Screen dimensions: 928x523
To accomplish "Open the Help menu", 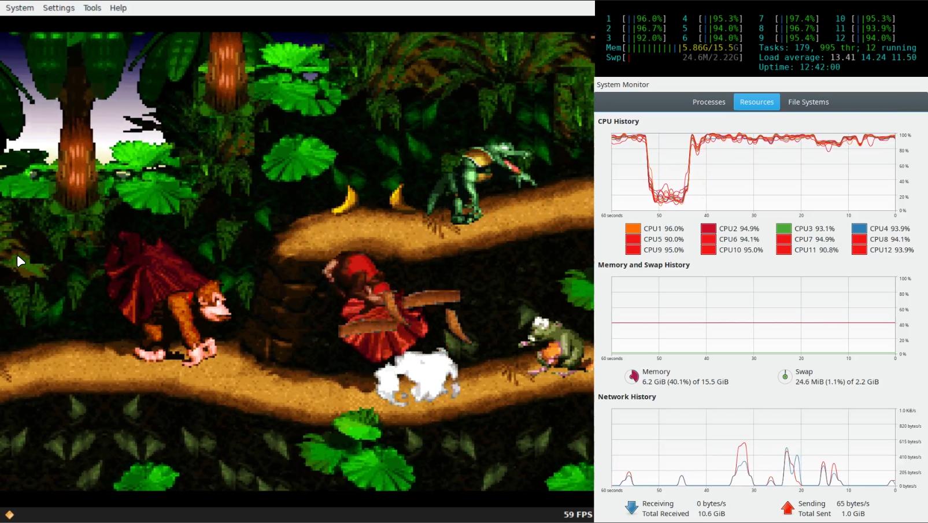I will pyautogui.click(x=118, y=8).
